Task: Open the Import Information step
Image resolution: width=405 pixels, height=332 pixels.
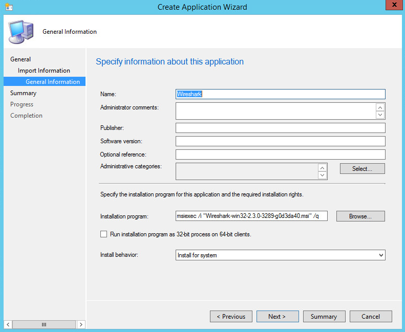Action: coord(44,71)
